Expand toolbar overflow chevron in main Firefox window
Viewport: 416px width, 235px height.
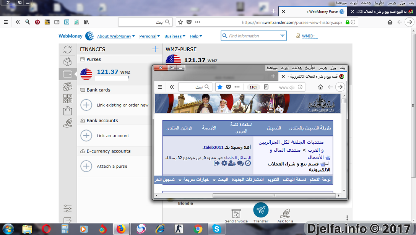click(18, 22)
